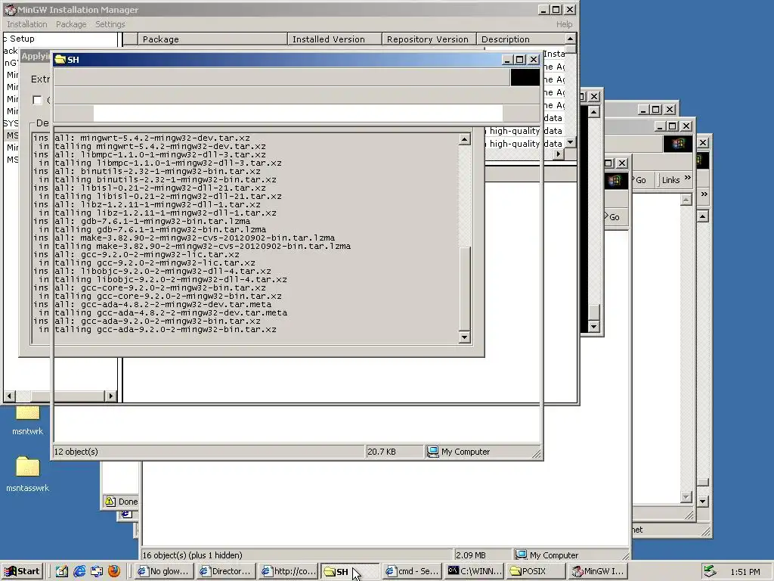Sort by the Package column header
The height and width of the screenshot is (581, 774).
click(212, 39)
